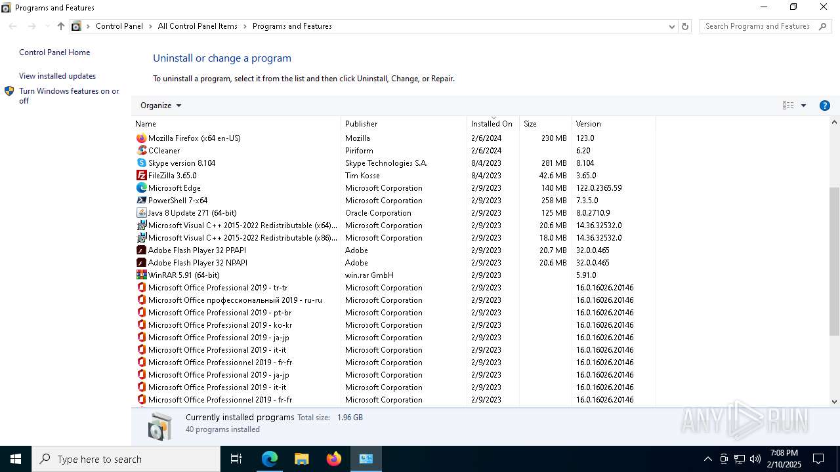This screenshot has width=840, height=472.
Task: Open View installed updates link
Action: tap(57, 76)
